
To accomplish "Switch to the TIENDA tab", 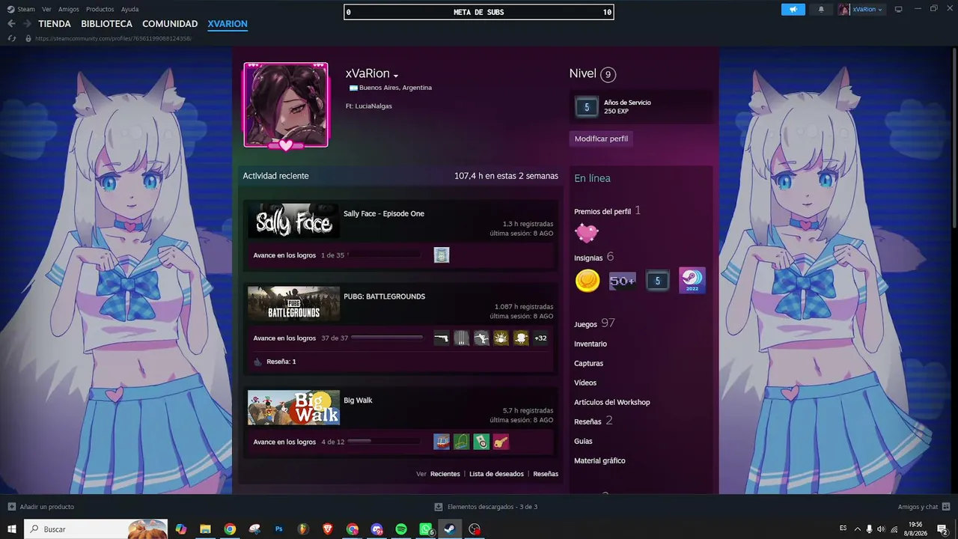I will 55,24.
